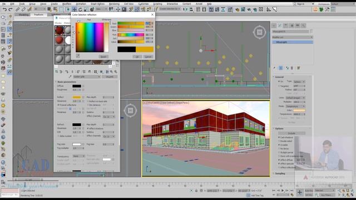
Task: Collapse the Basic parameters rollout
Action: tap(67, 82)
